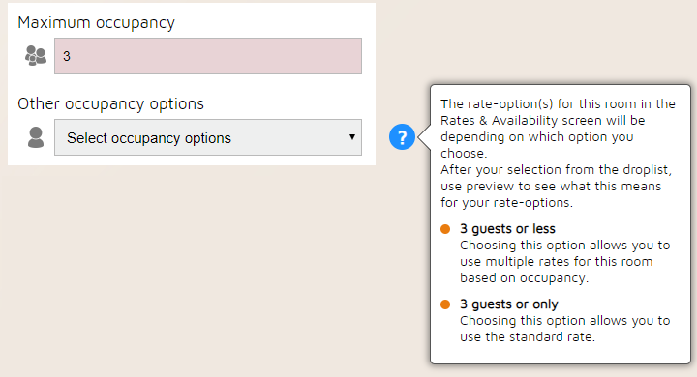
Task: Click the orange bullet beside 3 guests or less
Action: 445,229
